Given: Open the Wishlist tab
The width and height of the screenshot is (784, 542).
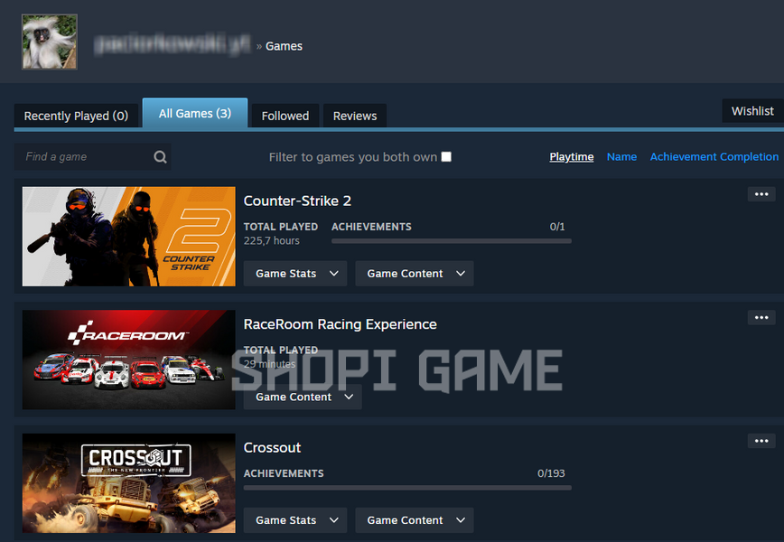Looking at the screenshot, I should (x=752, y=111).
